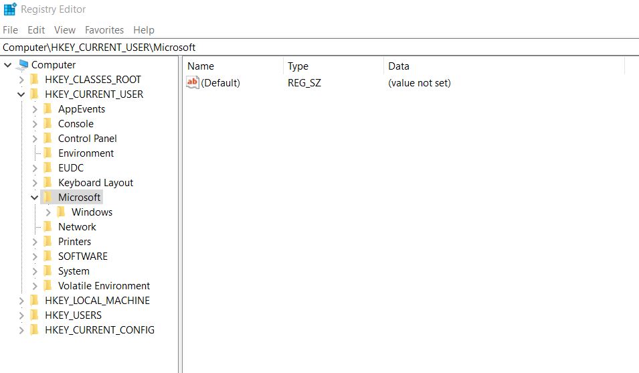This screenshot has width=639, height=373.
Task: Select the Windows subkey label
Action: click(x=92, y=212)
